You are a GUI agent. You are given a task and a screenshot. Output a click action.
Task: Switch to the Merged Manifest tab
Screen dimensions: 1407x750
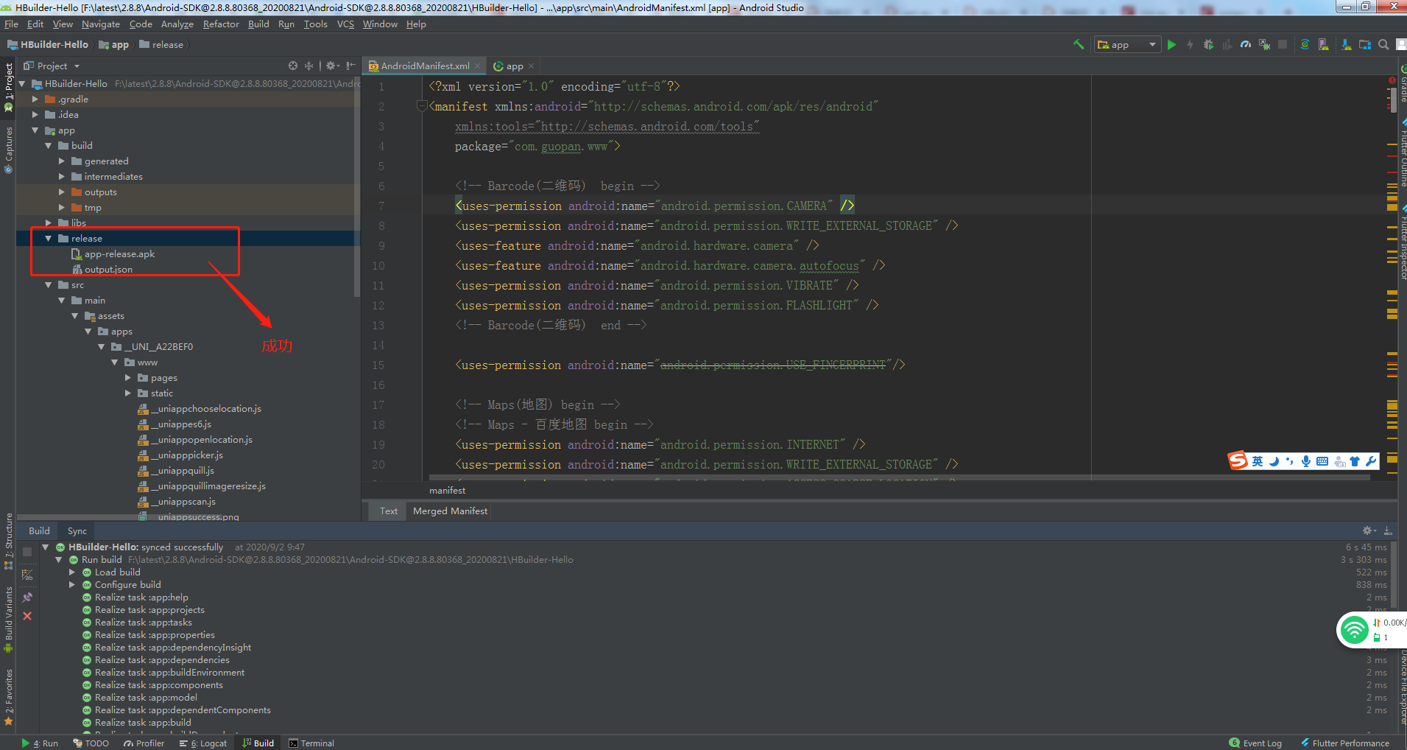click(x=450, y=511)
